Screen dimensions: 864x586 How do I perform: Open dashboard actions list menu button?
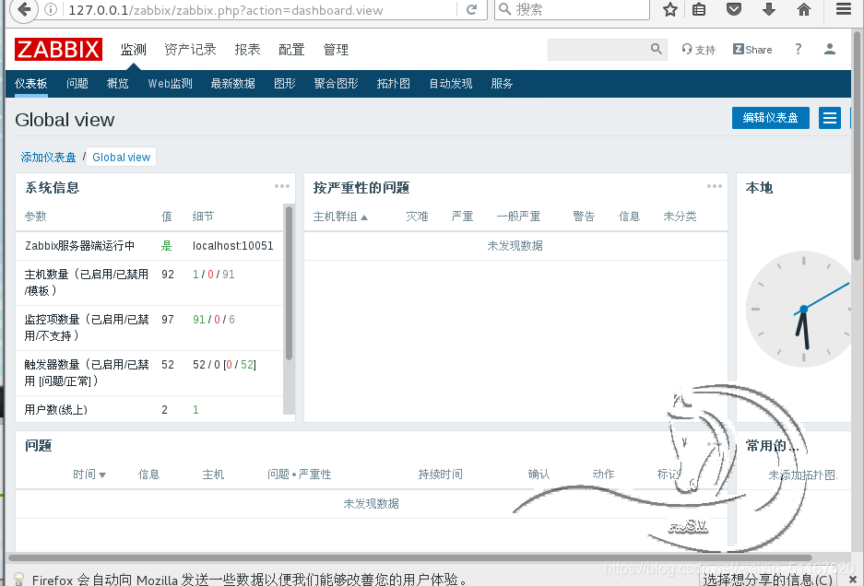click(x=829, y=118)
